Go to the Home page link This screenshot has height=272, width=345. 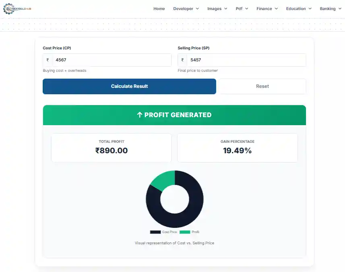tap(159, 8)
